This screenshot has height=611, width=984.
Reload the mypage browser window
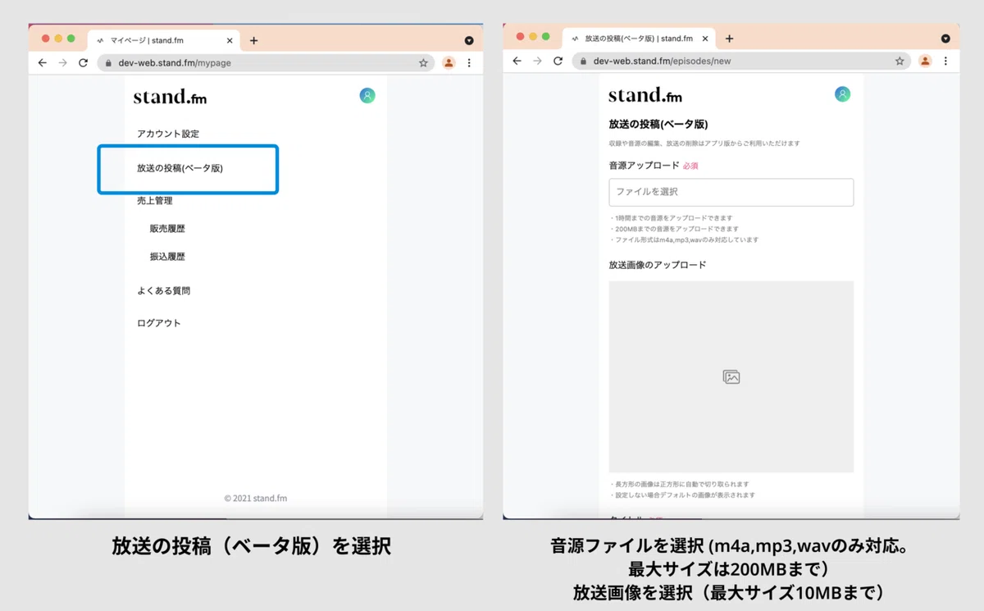point(83,62)
